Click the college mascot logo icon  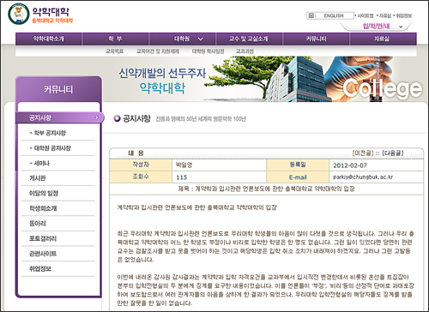tap(19, 14)
